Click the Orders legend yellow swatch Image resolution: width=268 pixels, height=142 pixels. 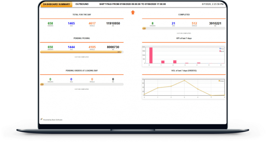(x=219, y=81)
